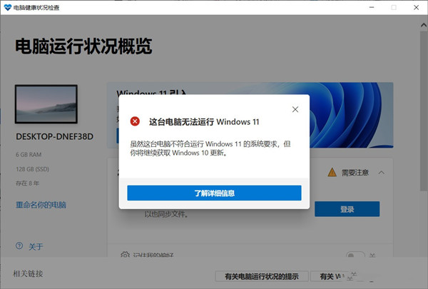Click the PC Health Check heart icon
428x289 pixels.
click(7, 7)
